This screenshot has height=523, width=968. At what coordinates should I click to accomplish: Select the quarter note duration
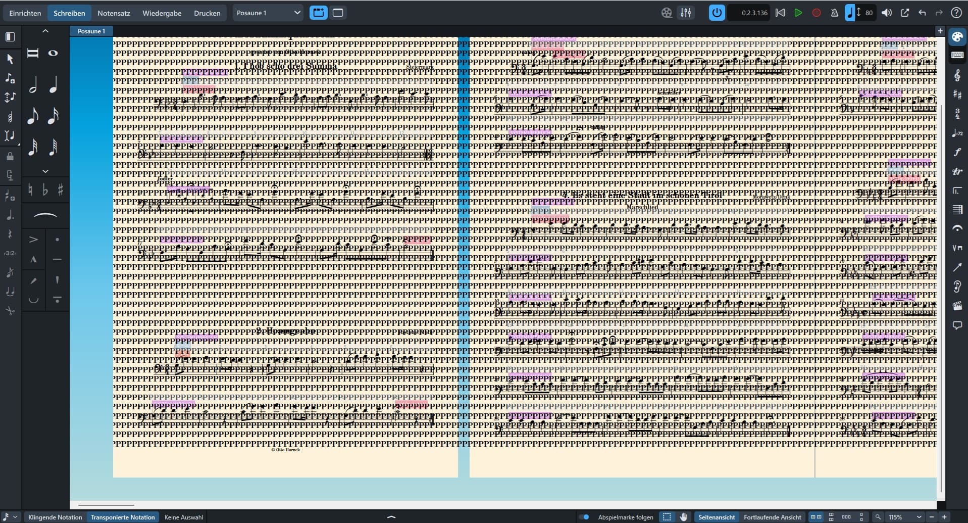click(54, 85)
